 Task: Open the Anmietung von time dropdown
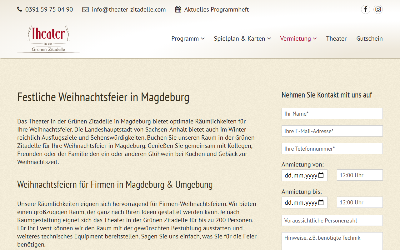360,175
